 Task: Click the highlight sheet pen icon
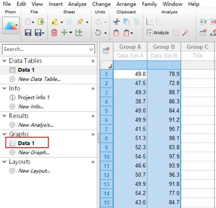coord(55,22)
